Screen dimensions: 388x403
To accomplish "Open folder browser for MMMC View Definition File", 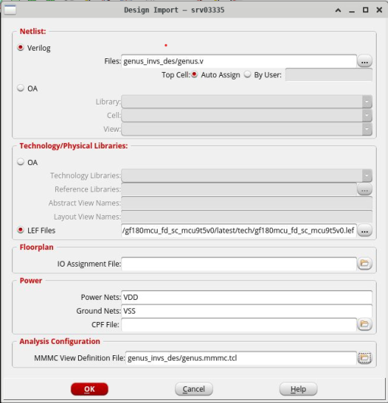I will [x=365, y=358].
